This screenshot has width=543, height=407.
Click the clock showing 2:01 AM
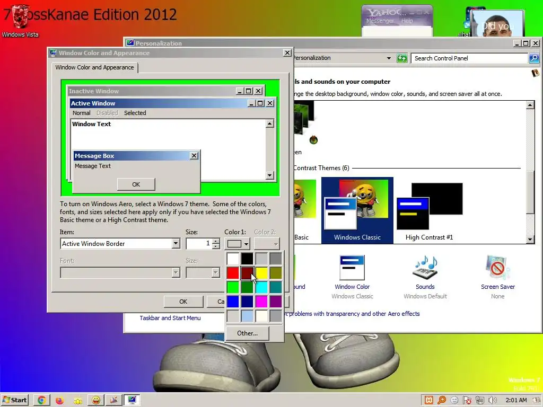coord(516,400)
